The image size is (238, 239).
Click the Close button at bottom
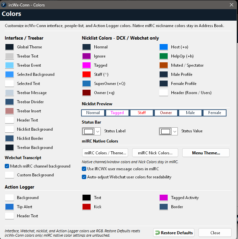point(215,233)
